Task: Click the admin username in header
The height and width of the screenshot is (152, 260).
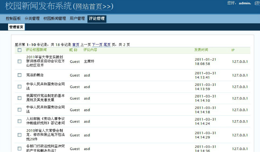Action: point(245,3)
